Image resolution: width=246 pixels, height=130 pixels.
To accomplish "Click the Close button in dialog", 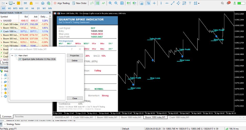I will point(75,98).
